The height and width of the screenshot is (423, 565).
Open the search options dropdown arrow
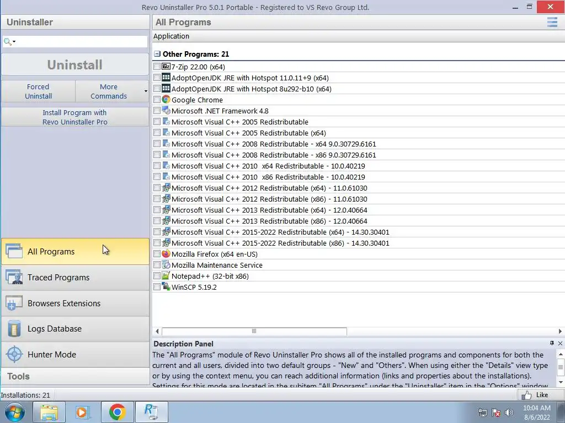click(x=14, y=42)
